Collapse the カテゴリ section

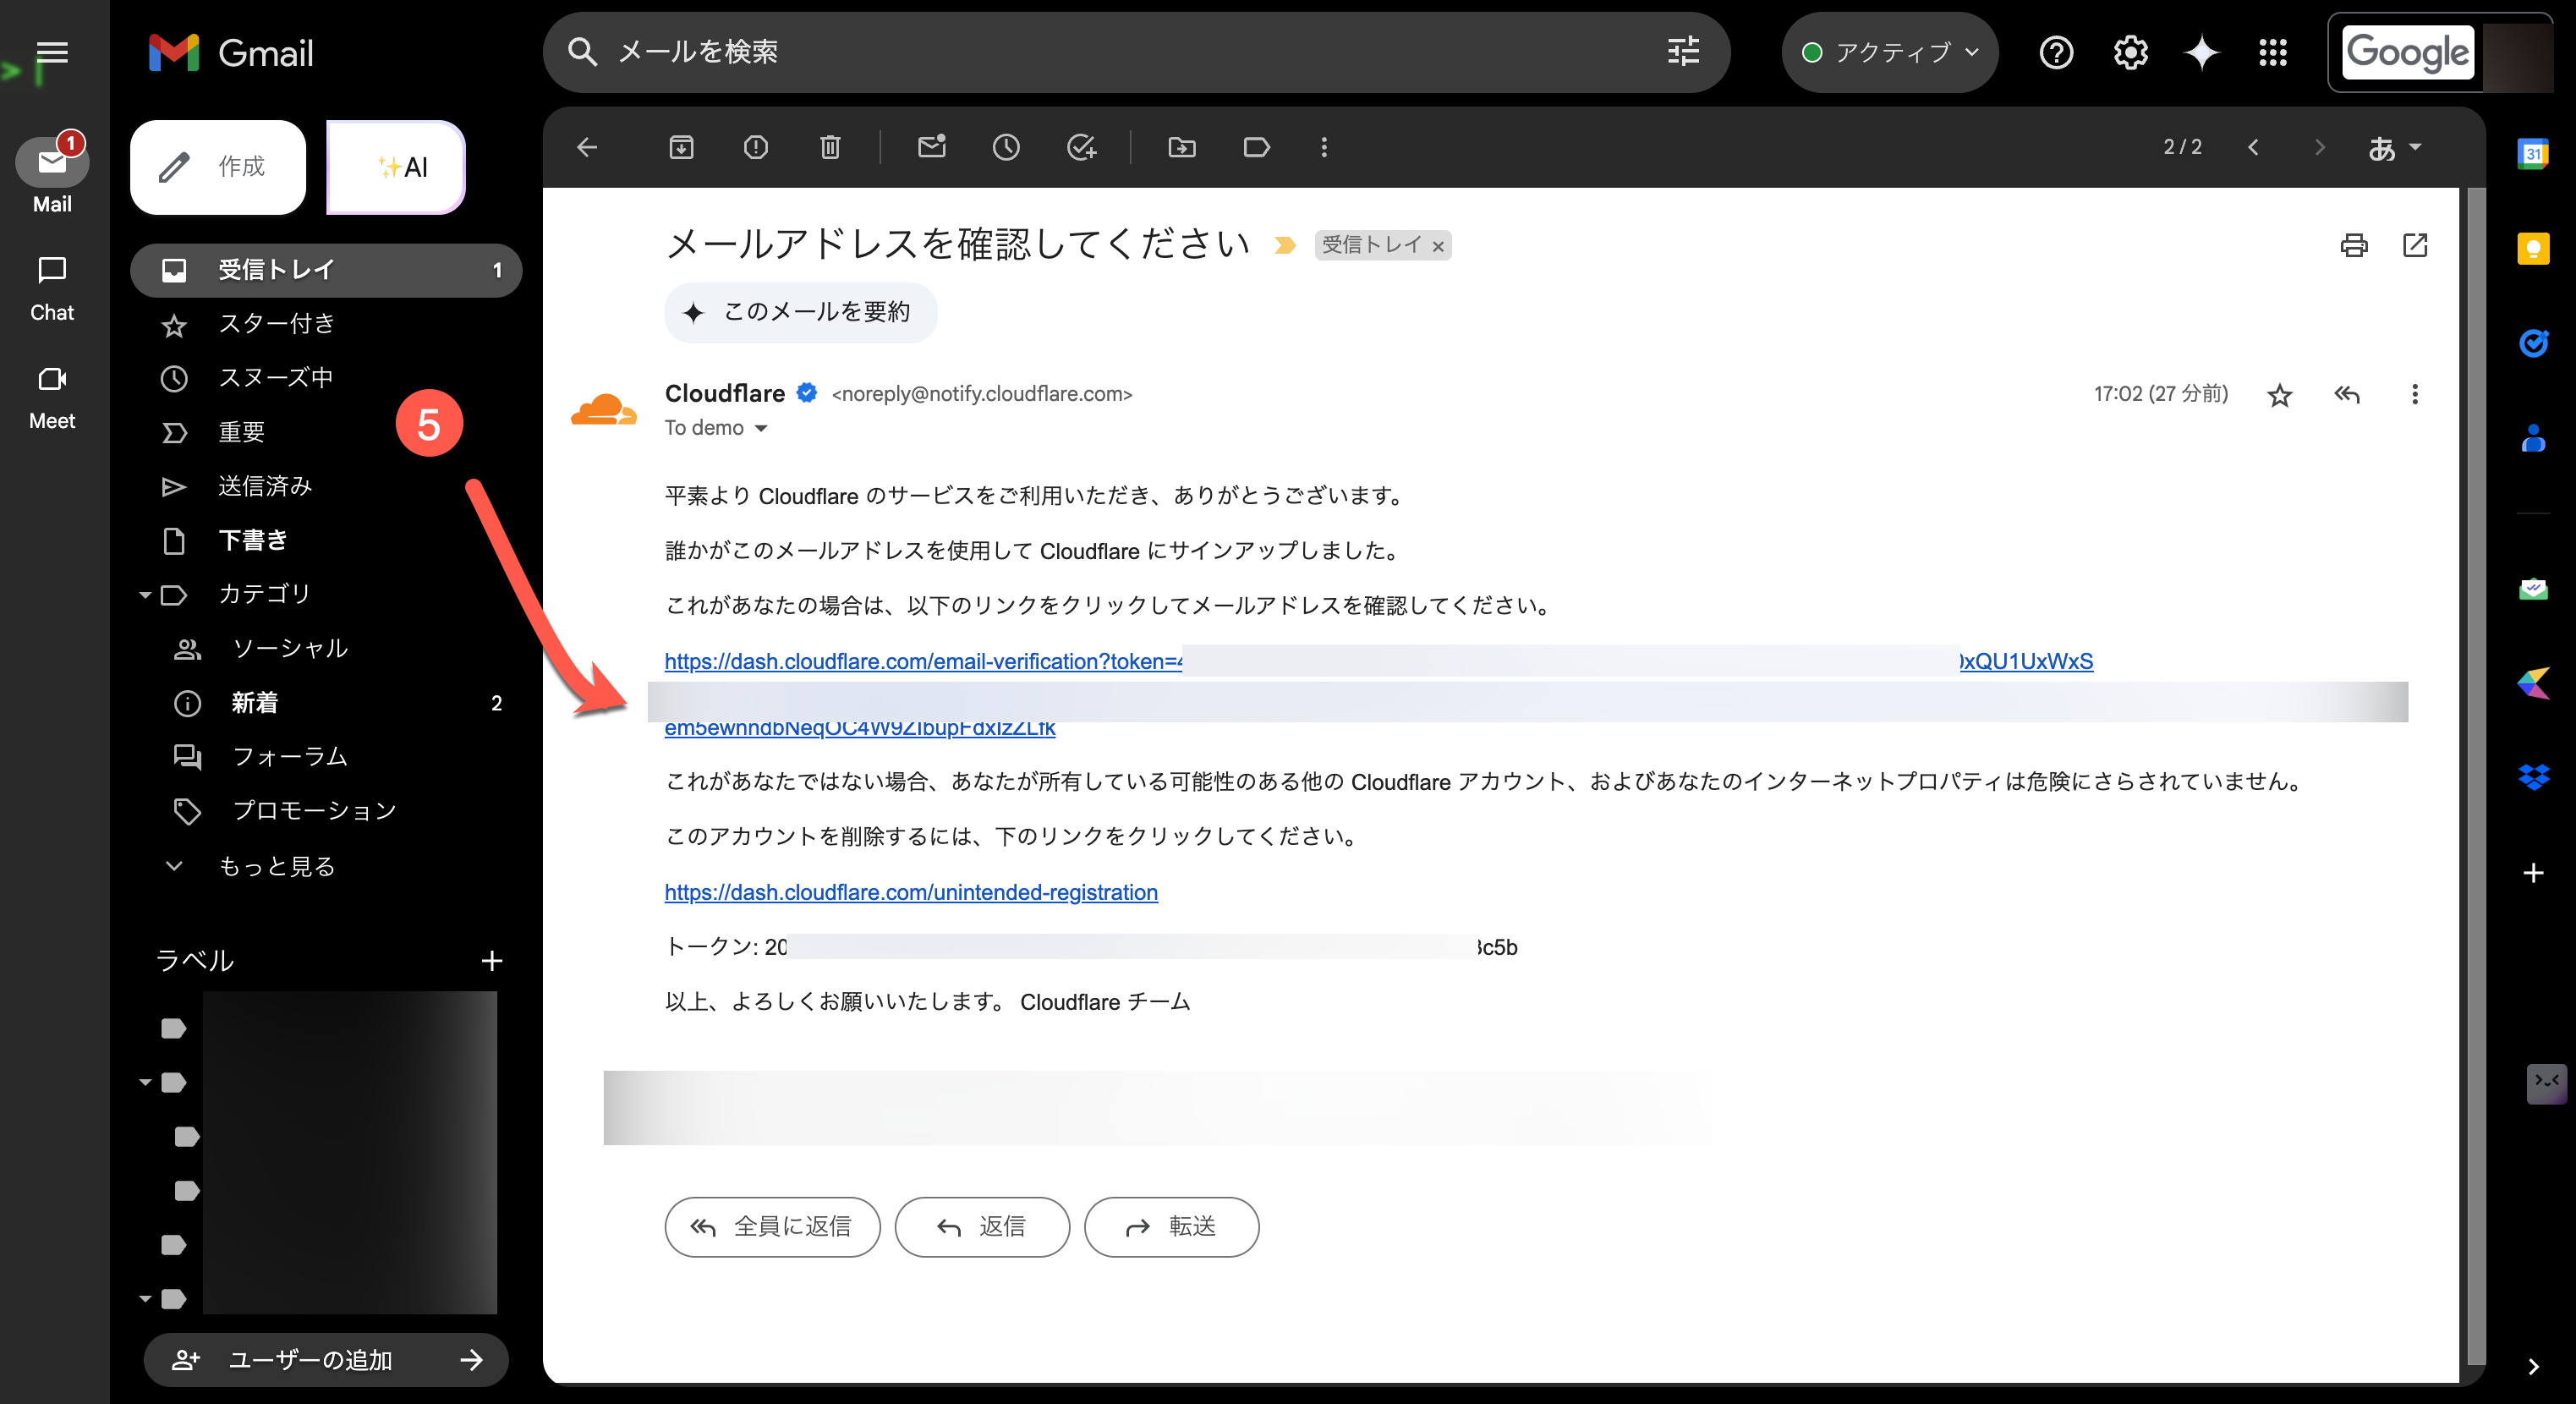(x=145, y=595)
